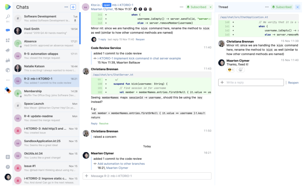Click the help question-mark icon in sidebar
This screenshot has height=190, width=304.
[8, 167]
